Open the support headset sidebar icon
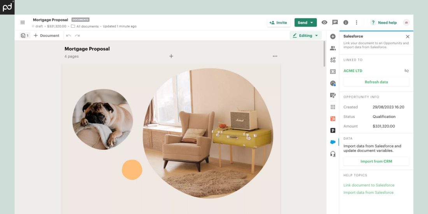Screen dimensions: 428x214 click(x=333, y=154)
